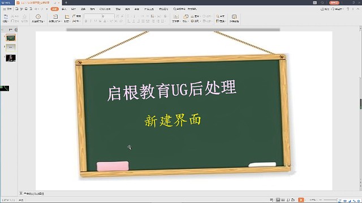
Task: Click the search command box
Action: tap(185, 9)
